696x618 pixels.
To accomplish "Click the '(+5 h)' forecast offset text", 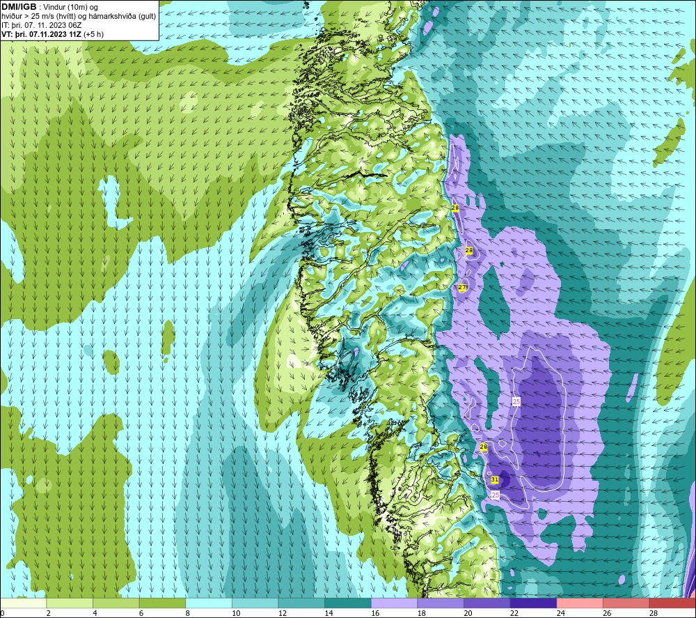I will tap(94, 34).
